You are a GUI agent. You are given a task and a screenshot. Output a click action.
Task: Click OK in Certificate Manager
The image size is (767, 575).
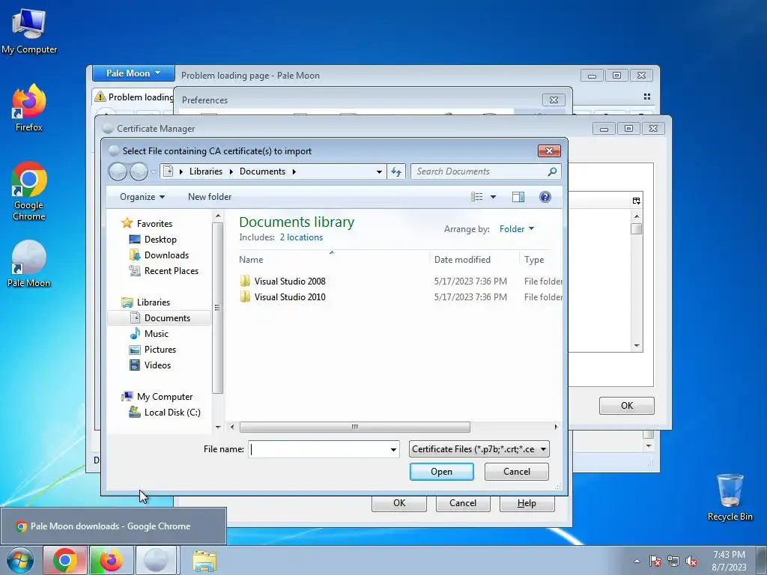point(627,405)
